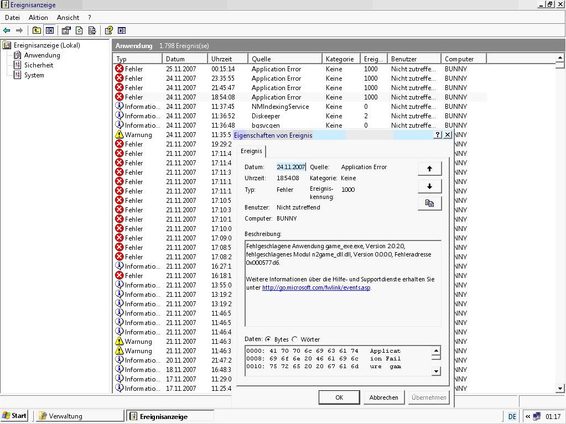Click the refresh toolbar icon
Image resolution: width=566 pixels, height=424 pixels.
pos(79,30)
